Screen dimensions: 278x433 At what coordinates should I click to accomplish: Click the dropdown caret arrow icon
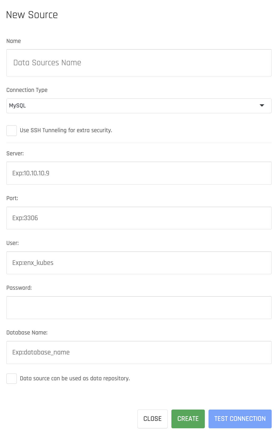[262, 106]
